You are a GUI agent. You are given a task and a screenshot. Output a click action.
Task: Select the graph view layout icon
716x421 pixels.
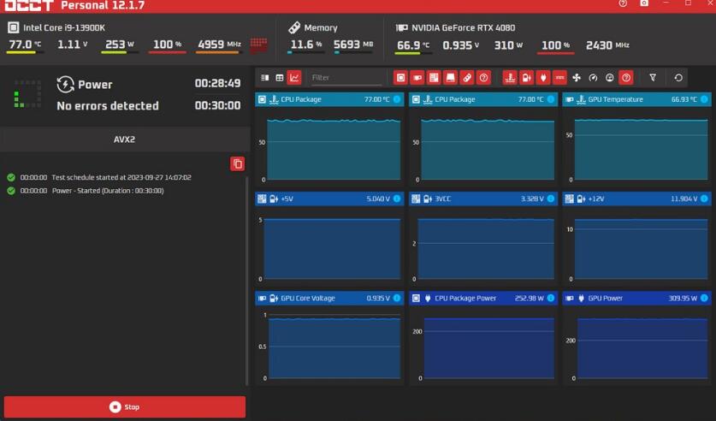tap(294, 78)
